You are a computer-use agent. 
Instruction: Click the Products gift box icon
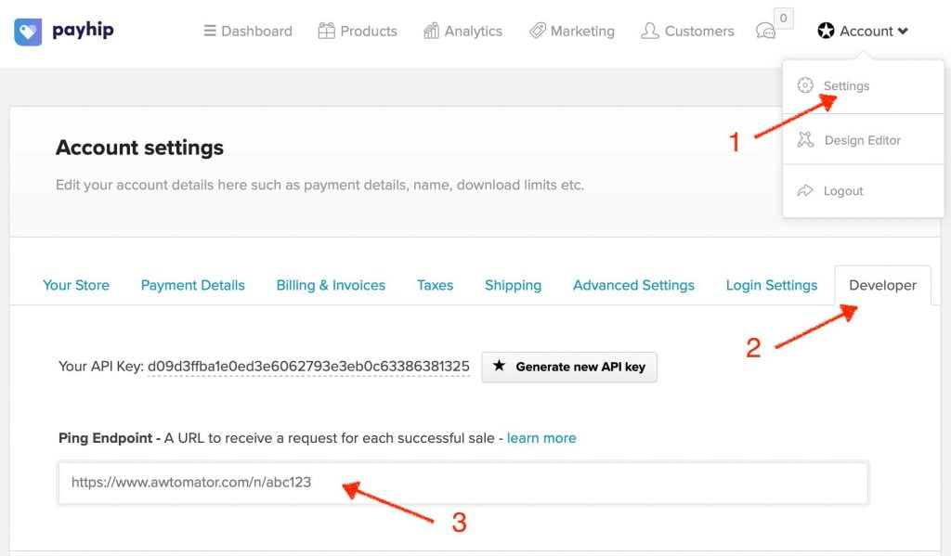(326, 31)
